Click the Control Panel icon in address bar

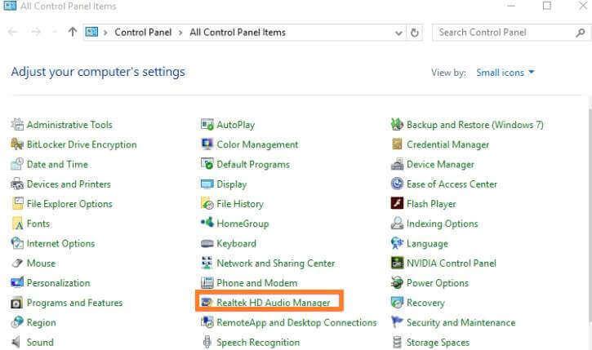click(x=91, y=32)
